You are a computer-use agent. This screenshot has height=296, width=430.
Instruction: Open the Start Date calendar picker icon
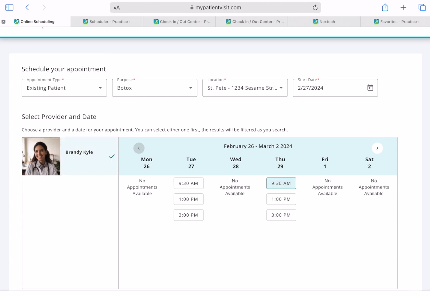pyautogui.click(x=370, y=88)
